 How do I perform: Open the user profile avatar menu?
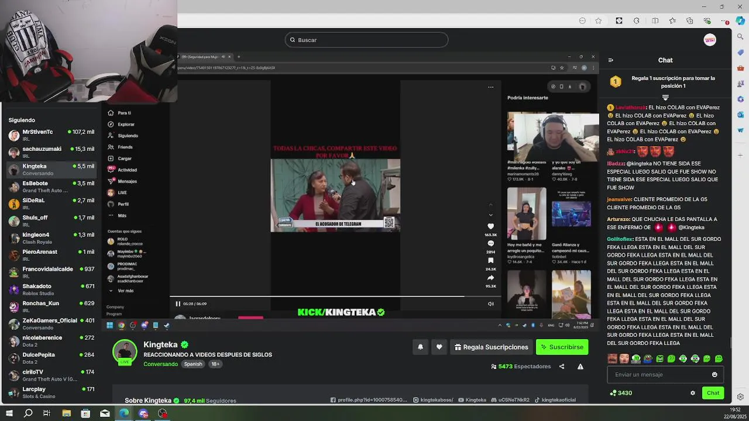[710, 40]
